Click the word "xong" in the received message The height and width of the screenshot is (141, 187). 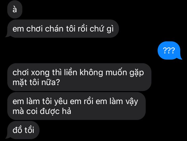coord(40,73)
